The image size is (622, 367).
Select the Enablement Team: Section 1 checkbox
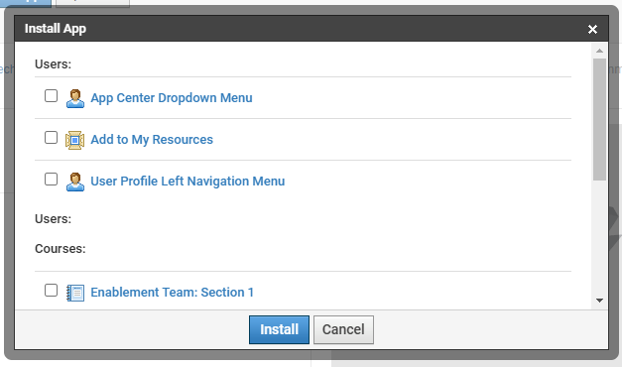click(x=51, y=290)
